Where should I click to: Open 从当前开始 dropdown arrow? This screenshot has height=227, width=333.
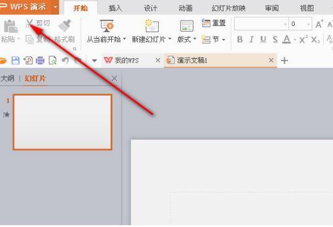pyautogui.click(x=124, y=39)
